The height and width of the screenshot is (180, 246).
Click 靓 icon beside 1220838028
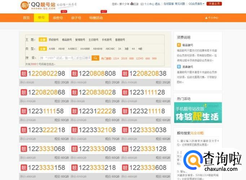(x=74, y=92)
